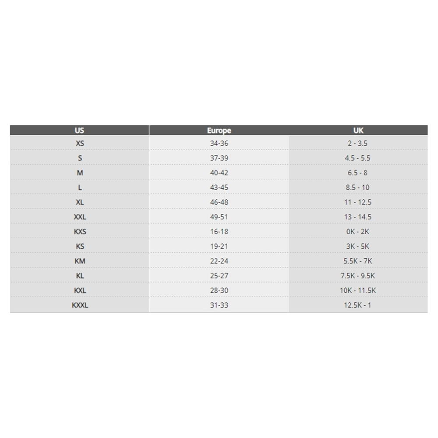Select the XS size cell

click(x=79, y=143)
